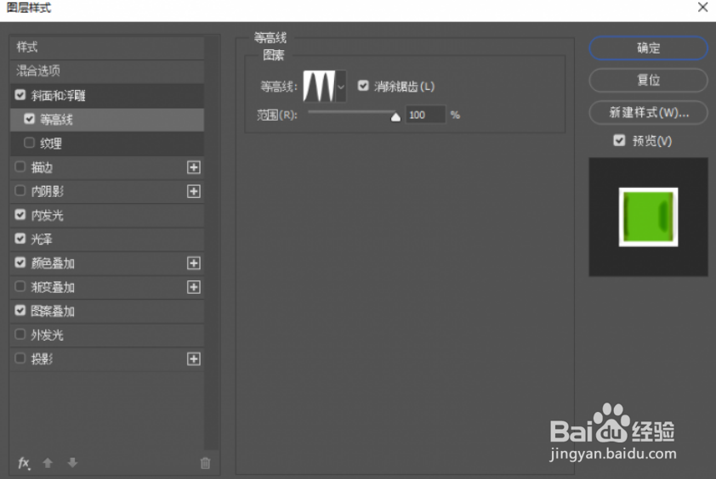Open the 斜面和浮雕 settings row
The image size is (716, 479).
coord(107,95)
